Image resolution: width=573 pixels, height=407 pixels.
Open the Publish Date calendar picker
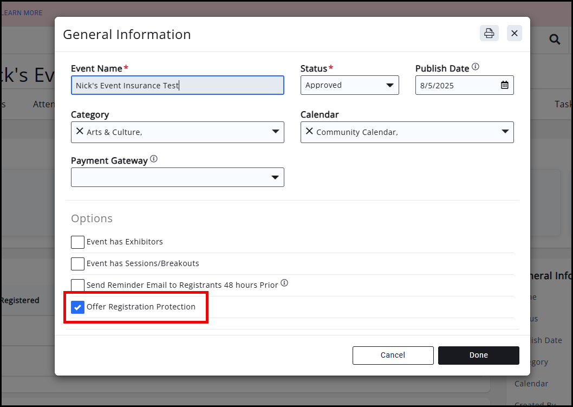(x=504, y=85)
